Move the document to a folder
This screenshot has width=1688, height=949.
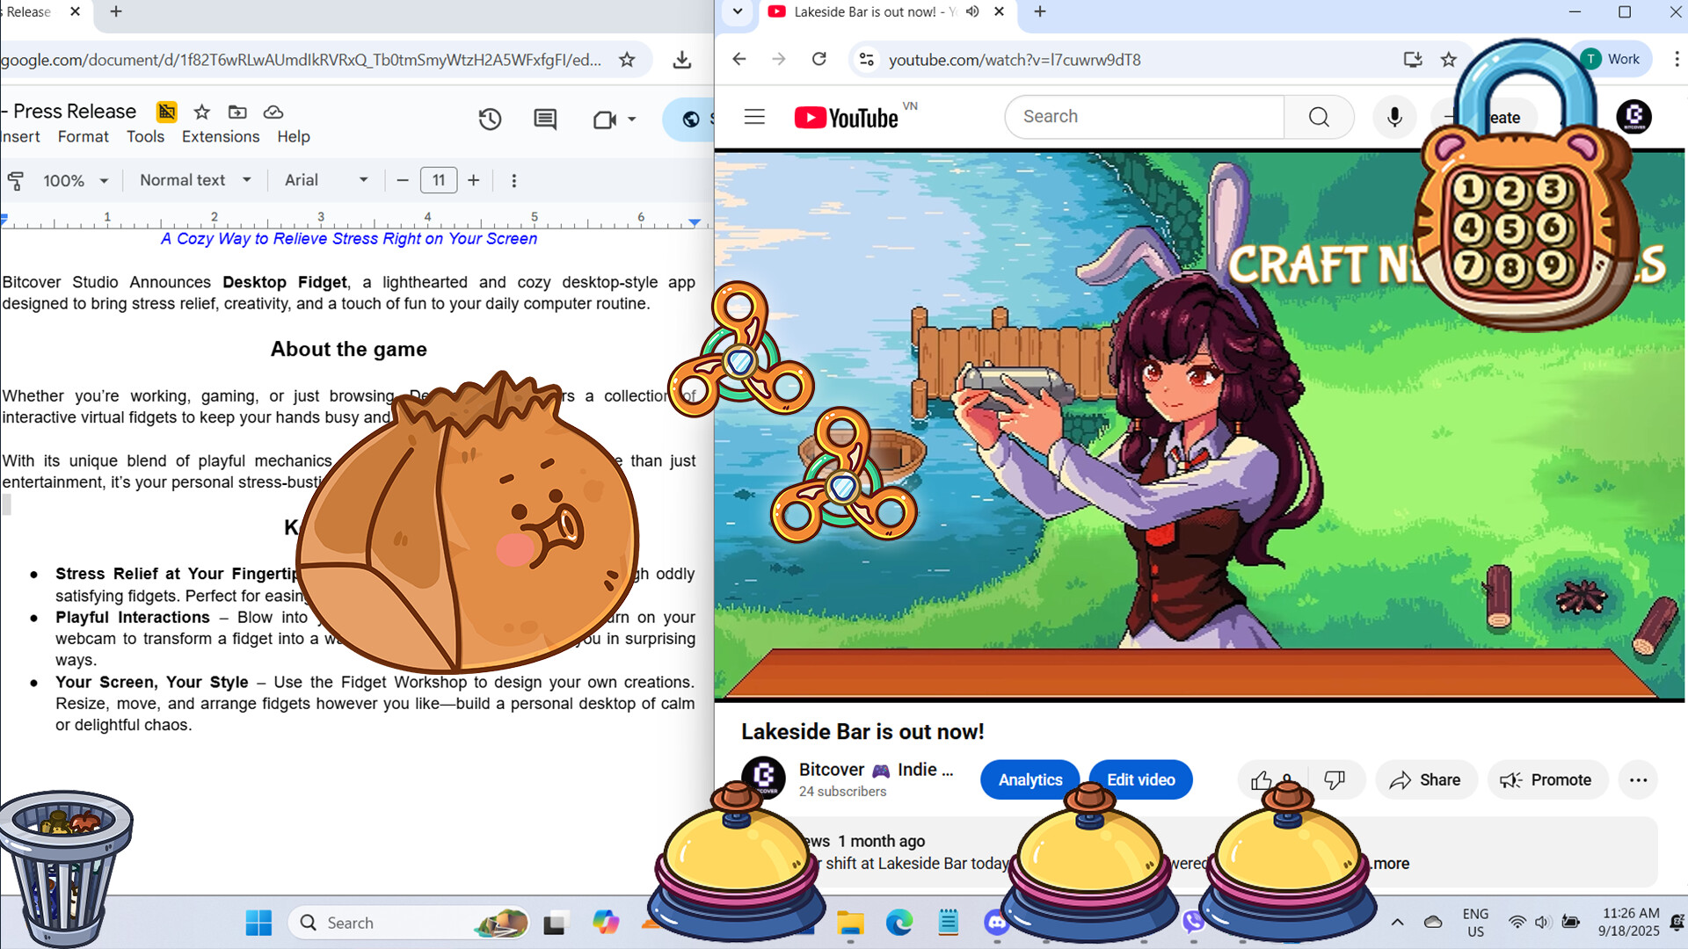click(236, 112)
